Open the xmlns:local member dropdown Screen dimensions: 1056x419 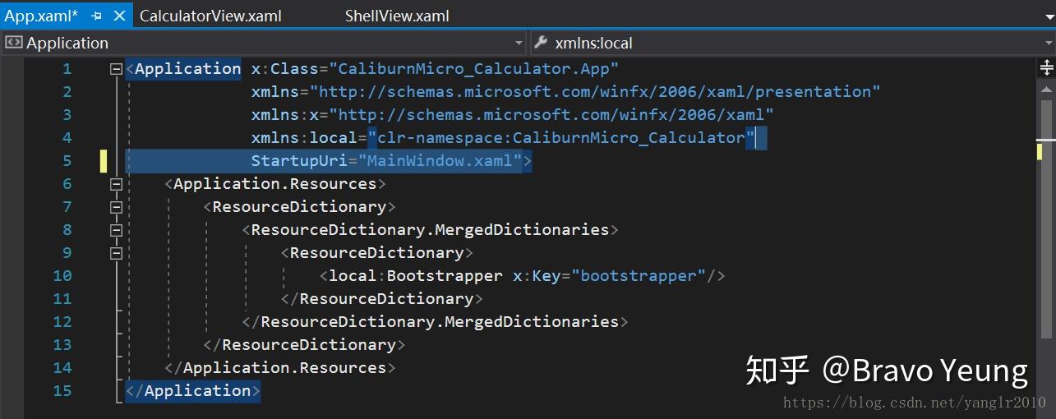(1047, 43)
